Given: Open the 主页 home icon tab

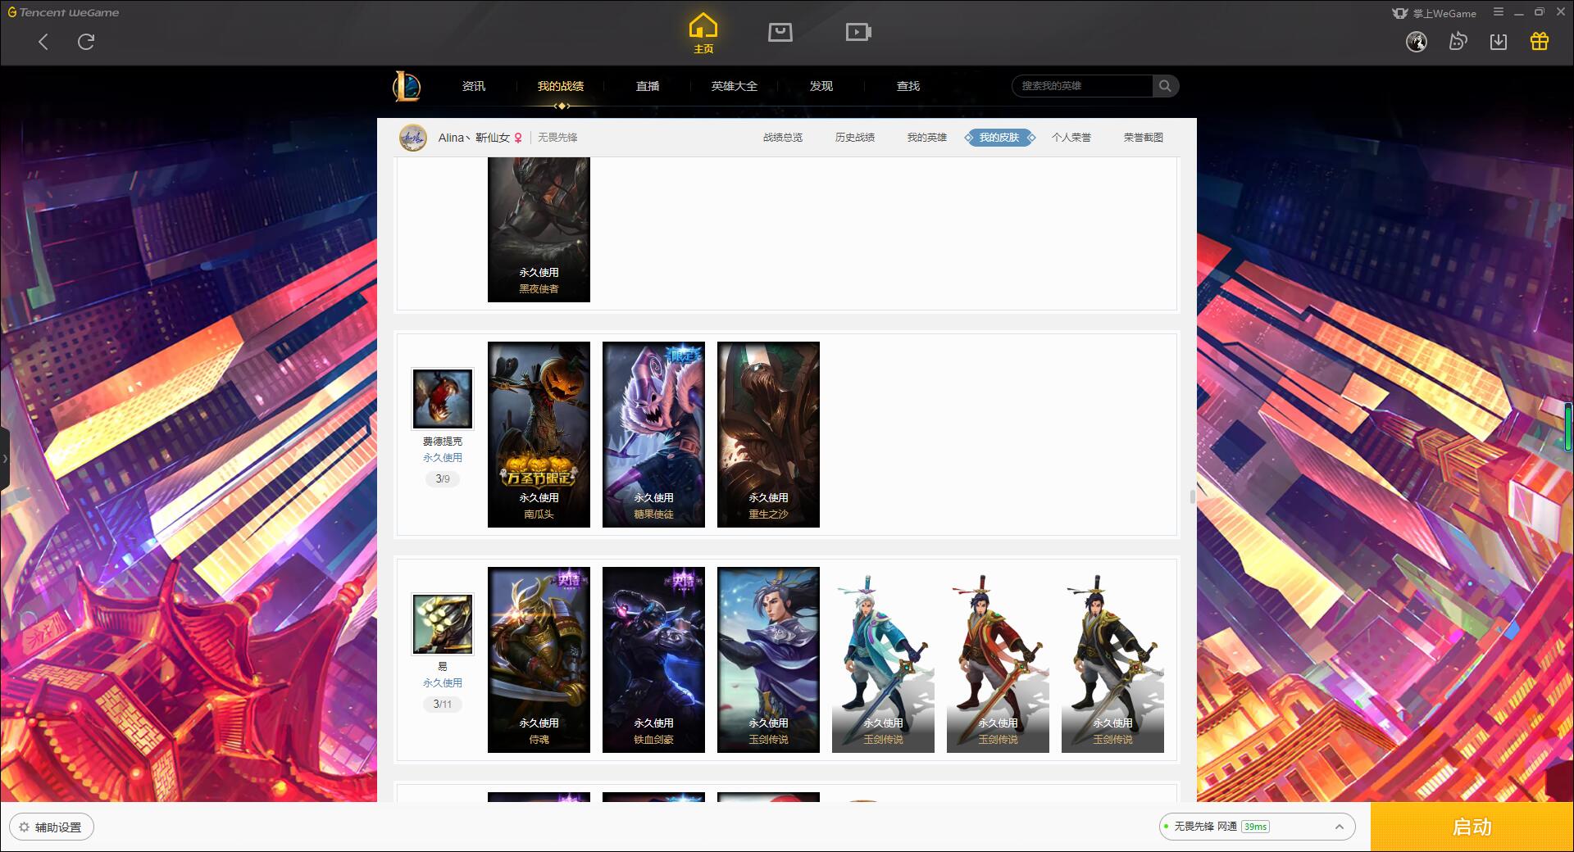Looking at the screenshot, I should 703,34.
